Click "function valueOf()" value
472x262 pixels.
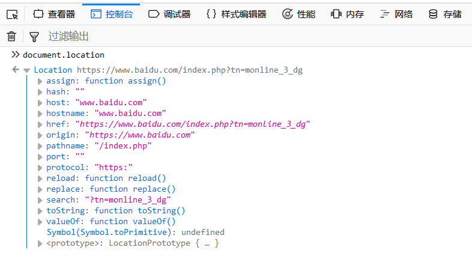133,221
